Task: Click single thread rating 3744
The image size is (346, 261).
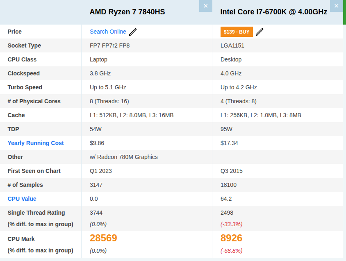Action: pyautogui.click(x=96, y=213)
